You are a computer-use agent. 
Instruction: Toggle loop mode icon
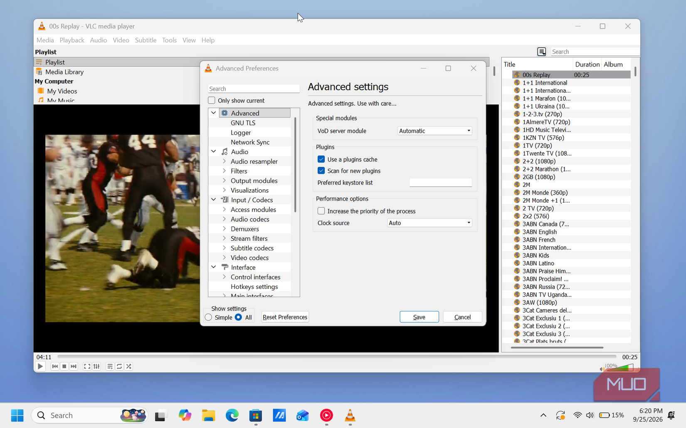pos(119,367)
